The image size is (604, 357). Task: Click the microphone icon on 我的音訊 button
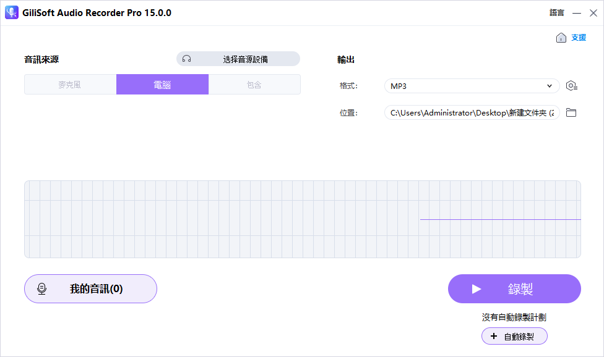point(42,288)
